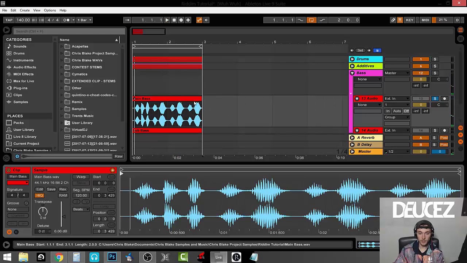467x263 pixels.
Task: Unfold the Additives group track
Action: 352,66
